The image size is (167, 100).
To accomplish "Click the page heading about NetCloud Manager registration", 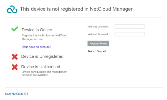I will pos(76,9).
